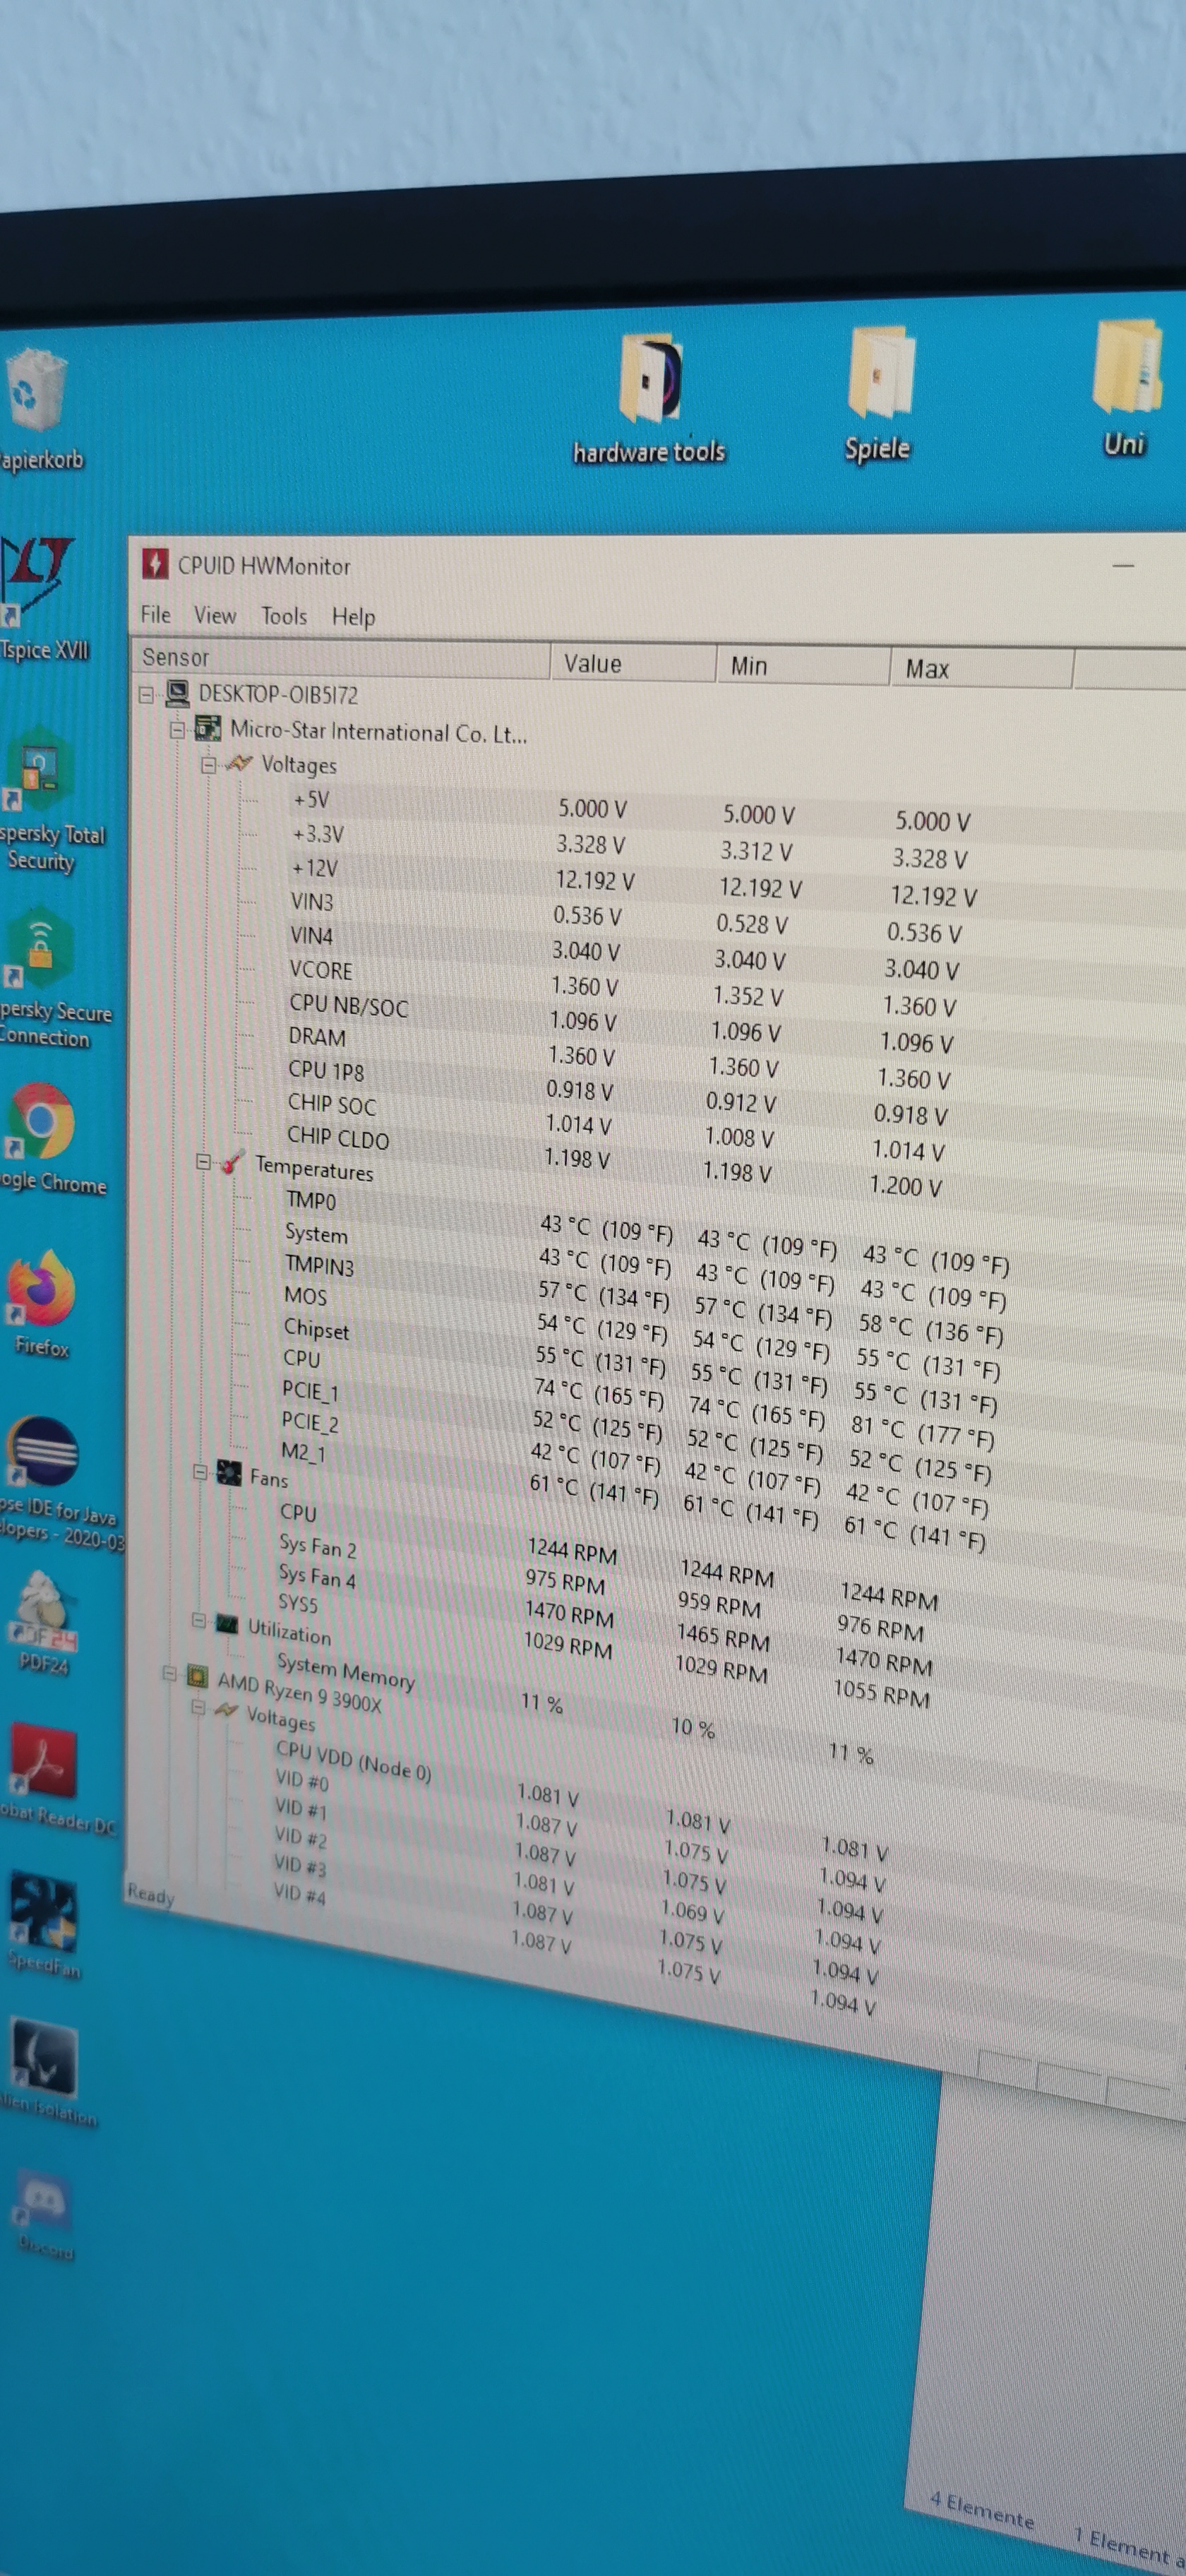Click the Min column header
1186x2576 pixels.
(804, 666)
